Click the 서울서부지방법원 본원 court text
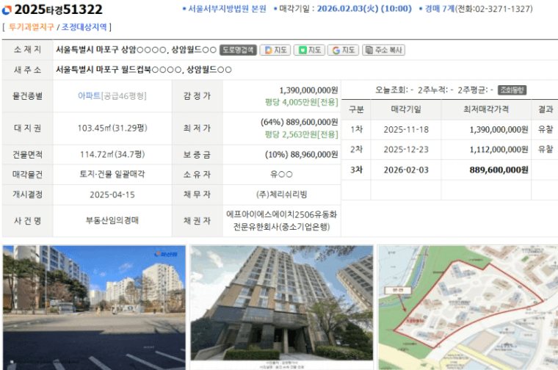 [x=227, y=9]
